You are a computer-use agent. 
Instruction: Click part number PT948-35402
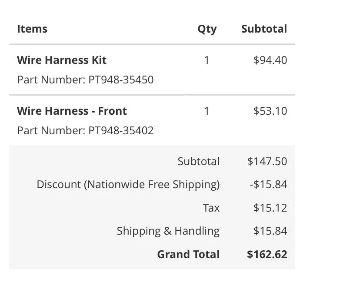point(121,130)
